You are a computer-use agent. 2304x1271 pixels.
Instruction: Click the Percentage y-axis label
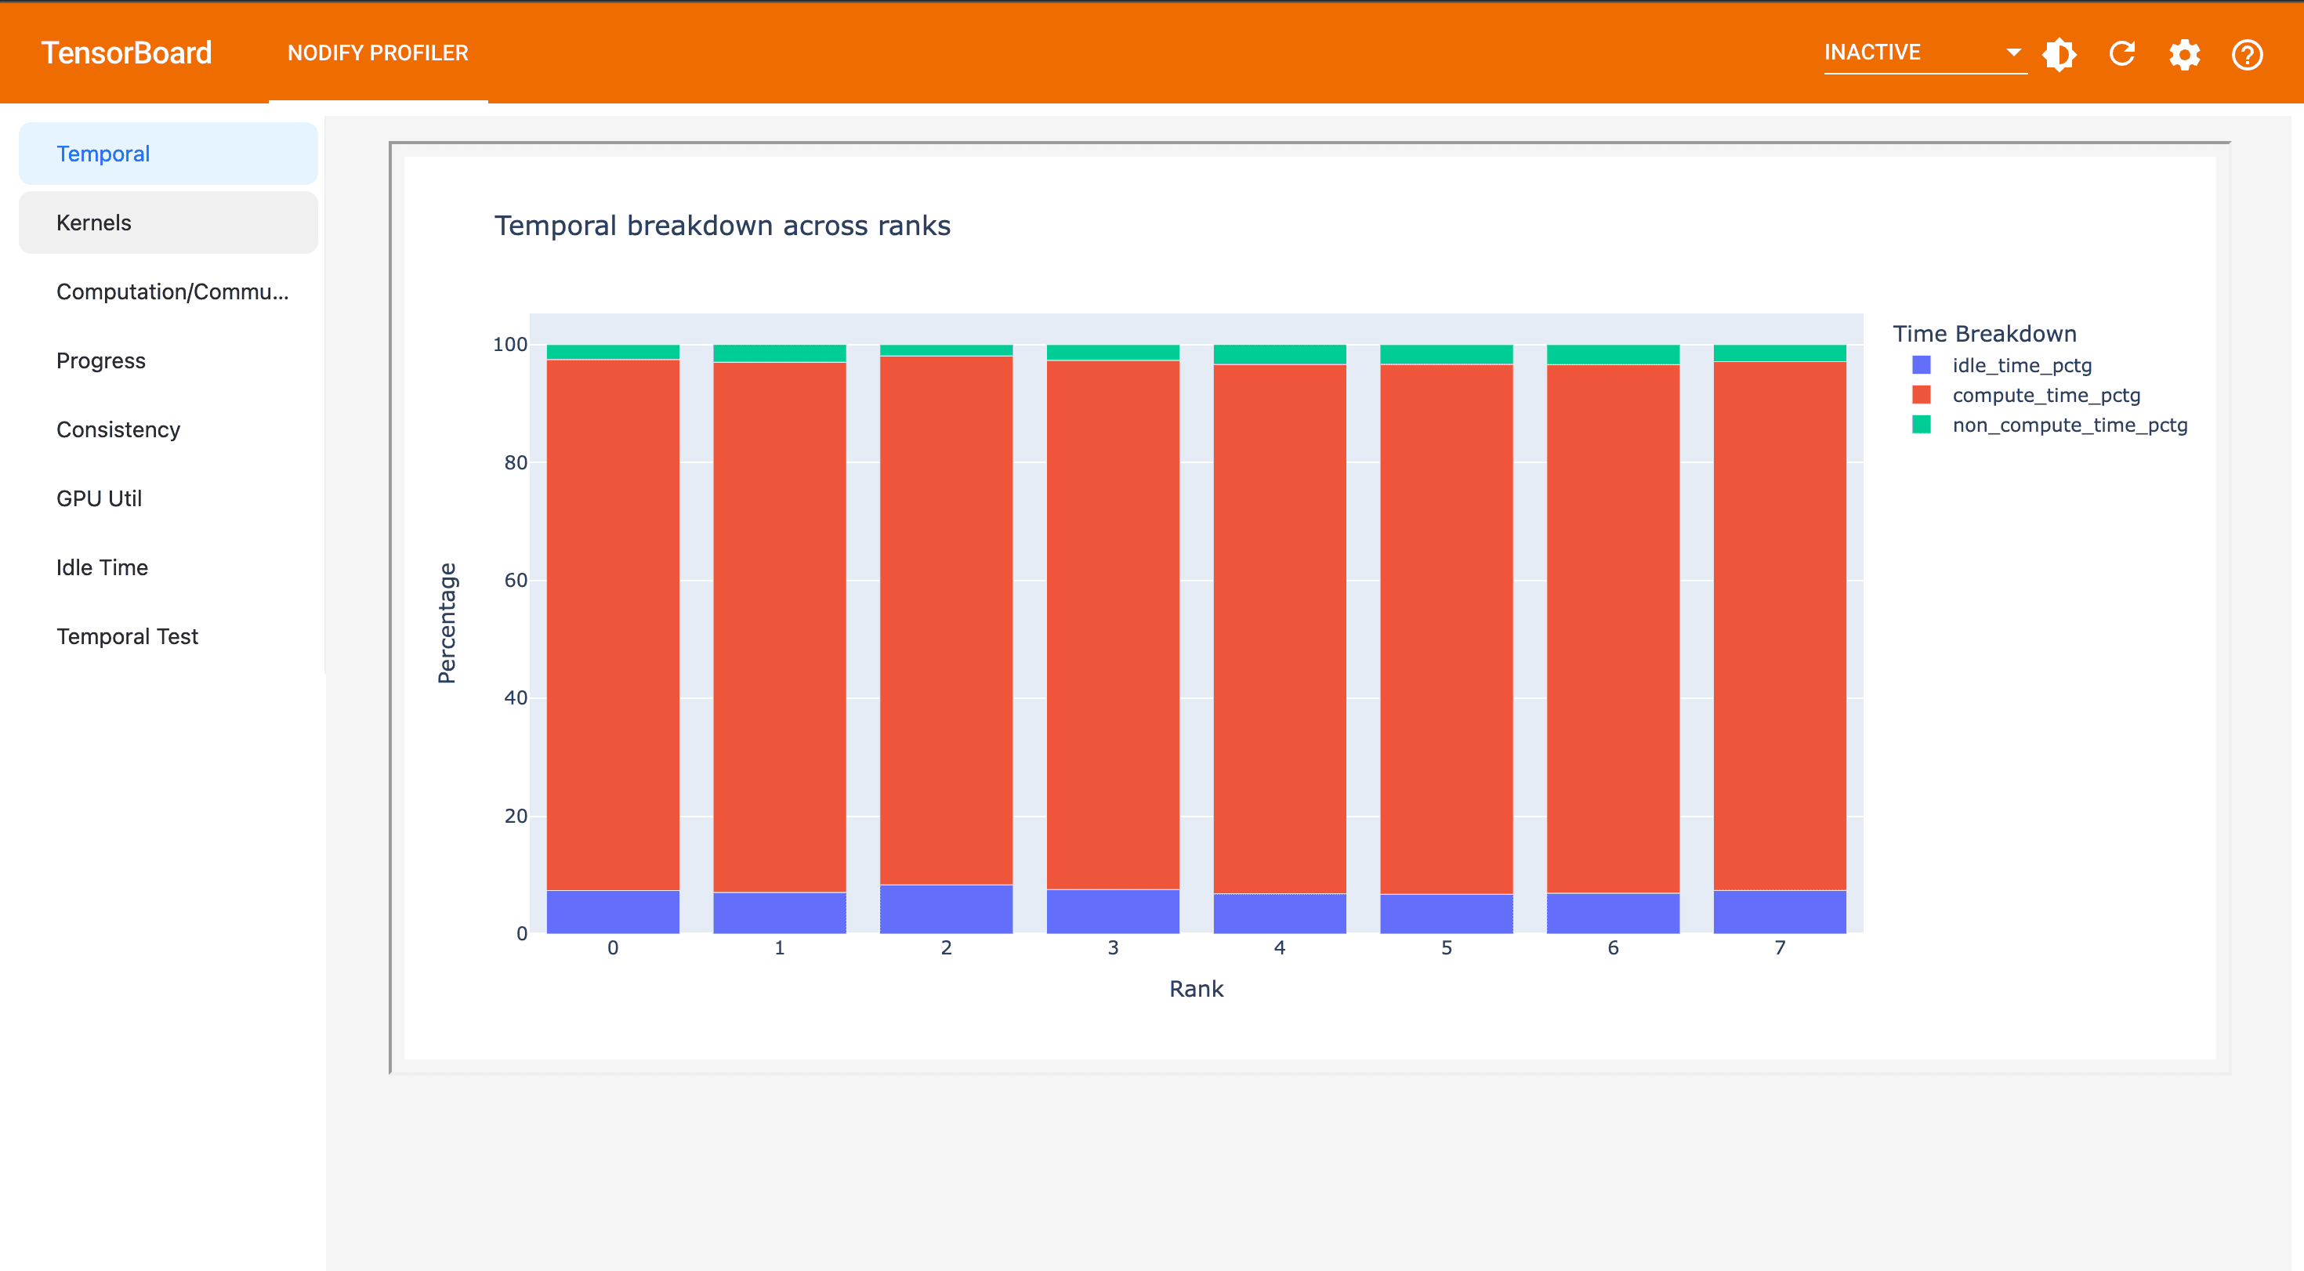click(x=447, y=624)
